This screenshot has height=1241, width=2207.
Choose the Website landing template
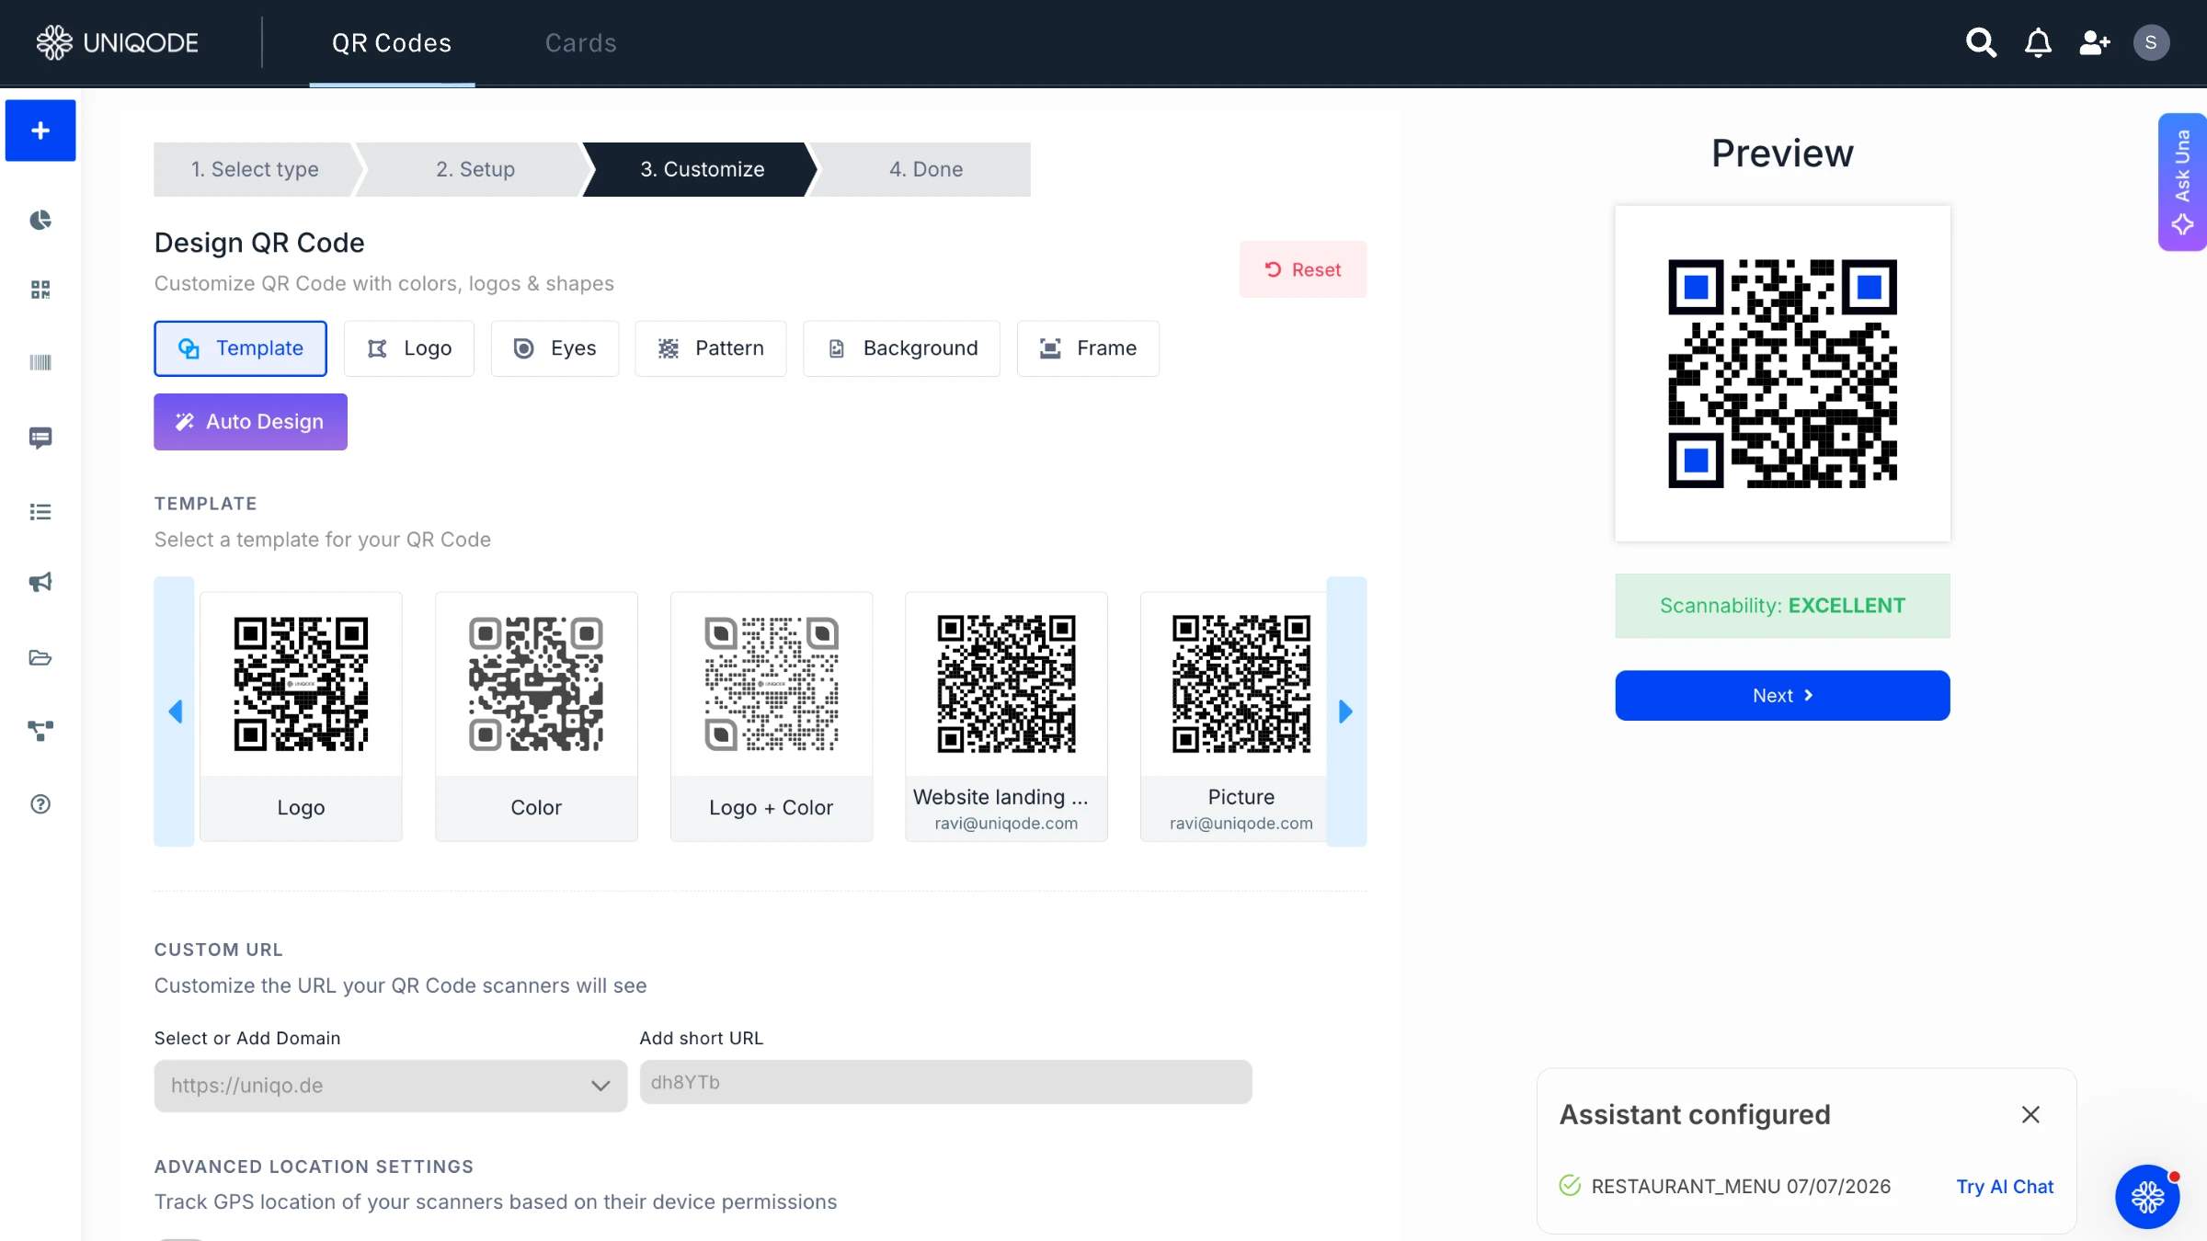pos(1007,716)
